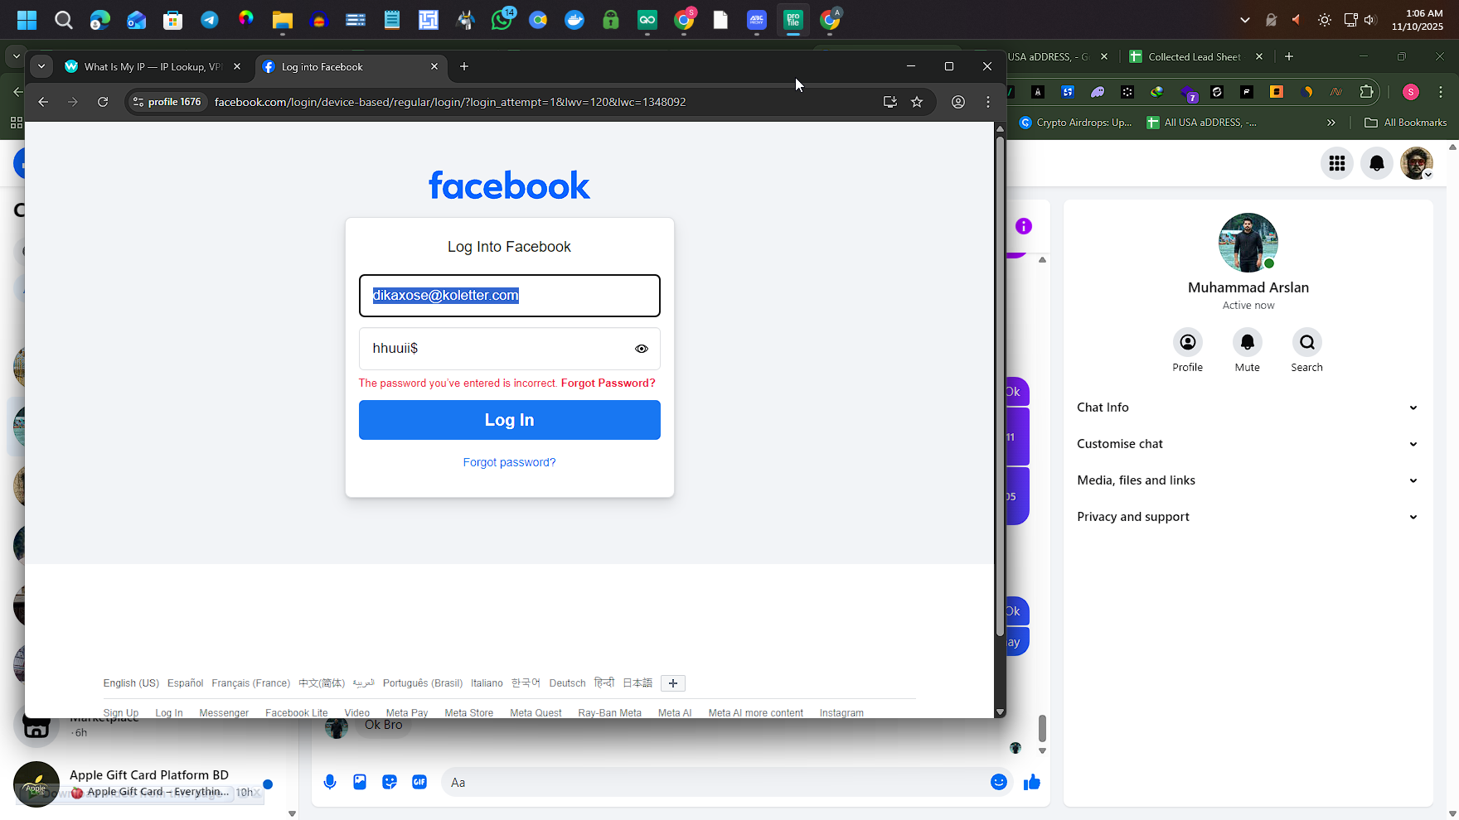Click the login page scrollbar down arrow

[x=1000, y=712]
